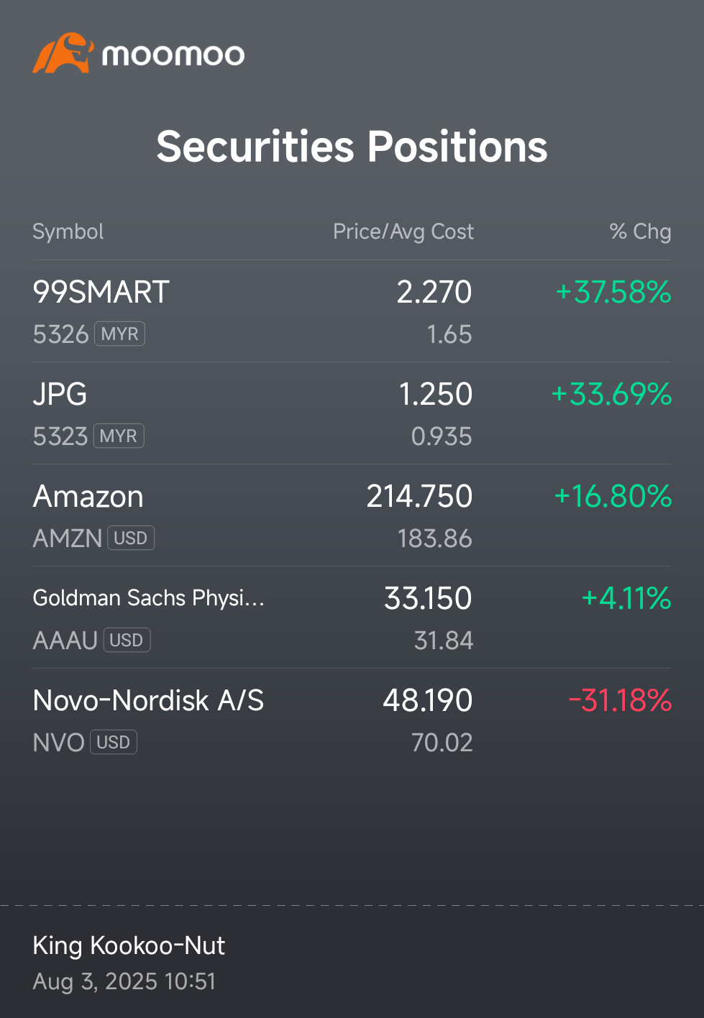Click the +37.58% change value
Screen dimensions: 704x1018
tap(613, 292)
